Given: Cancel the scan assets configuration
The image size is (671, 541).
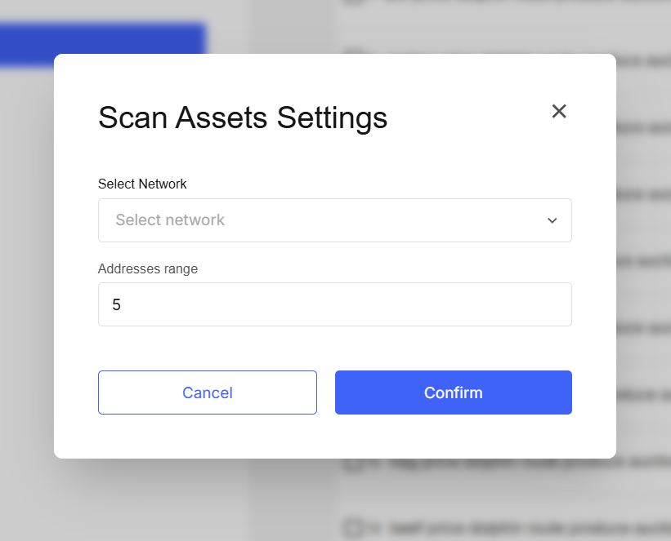Looking at the screenshot, I should 207,392.
